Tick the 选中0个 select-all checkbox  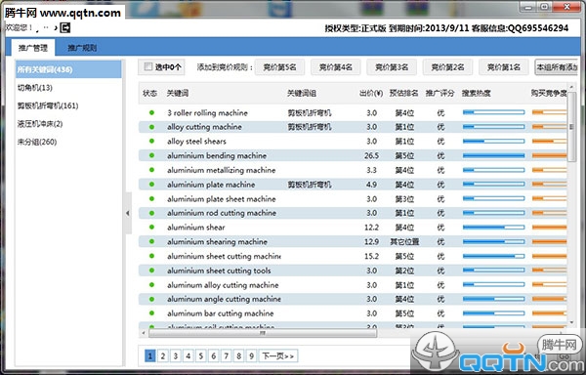pyautogui.click(x=148, y=66)
